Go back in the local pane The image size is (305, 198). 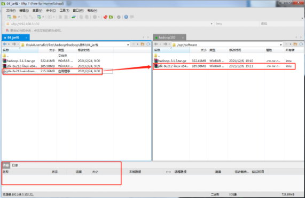point(5,44)
